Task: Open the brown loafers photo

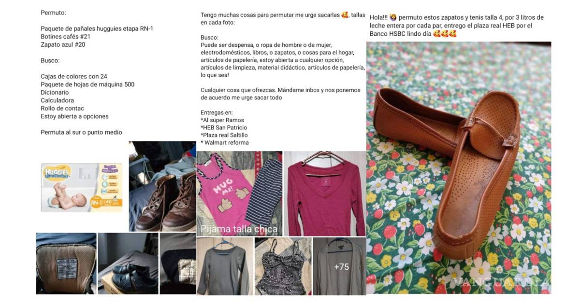Action: pyautogui.click(x=459, y=167)
